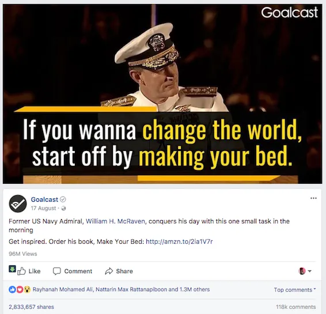The height and width of the screenshot is (314, 326).
Task: Expand the profile avatar selector dropdown arrow
Action: point(309,271)
